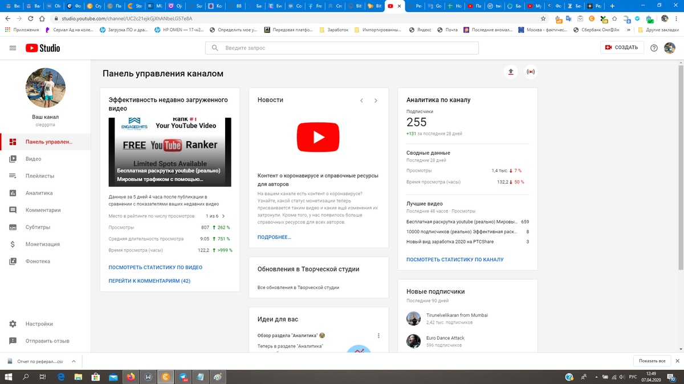Viewport: 684px width, 384px height.
Task: Bookmark this page with the star icon
Action: tap(543, 18)
